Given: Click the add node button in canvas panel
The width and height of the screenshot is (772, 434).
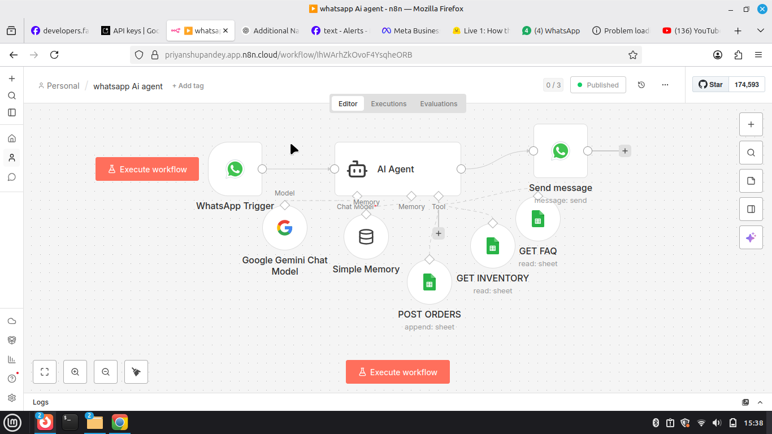Looking at the screenshot, I should coord(751,124).
